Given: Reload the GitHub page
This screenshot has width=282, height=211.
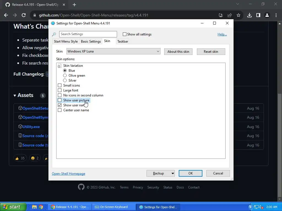Looking at the screenshot, I should click(24, 15).
